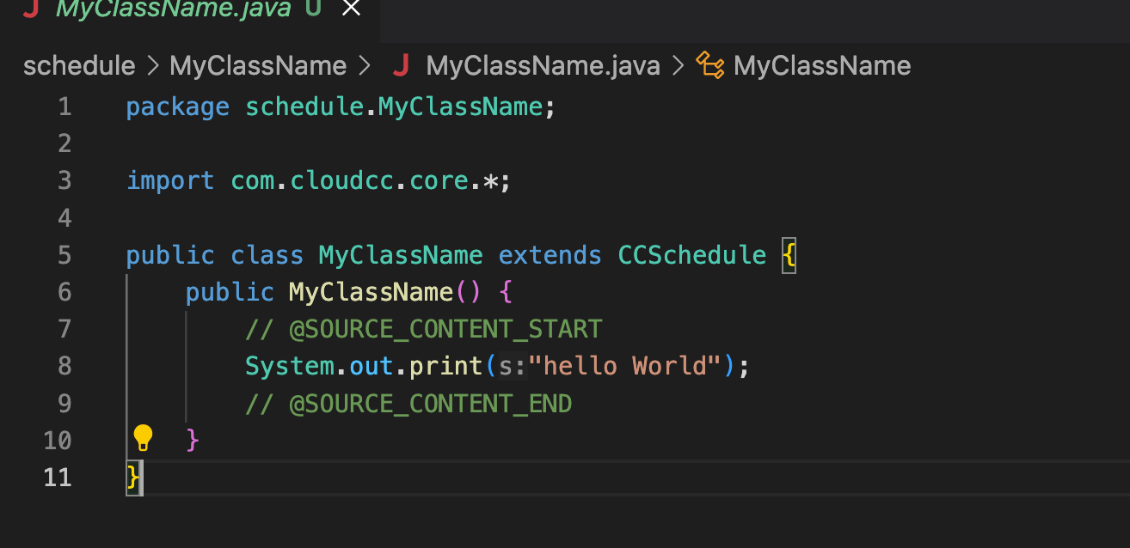Click the print method call
Image resolution: width=1130 pixels, height=548 pixels.
coord(445,366)
